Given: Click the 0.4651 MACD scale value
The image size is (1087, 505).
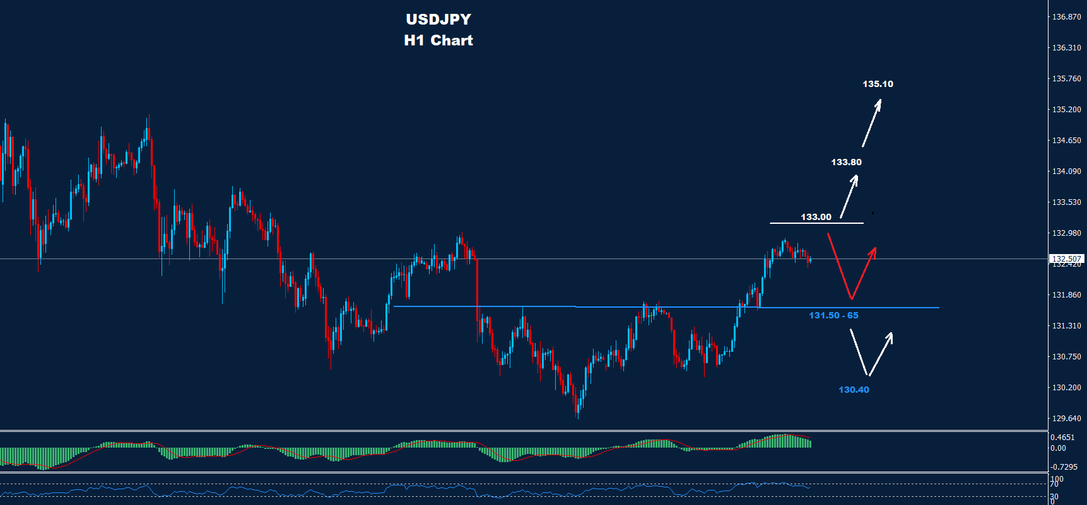Looking at the screenshot, I should pyautogui.click(x=1062, y=438).
